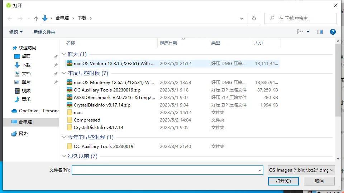Collapse the 本周早些时候 (7) group
This screenshot has width=344, height=193.
64,73
